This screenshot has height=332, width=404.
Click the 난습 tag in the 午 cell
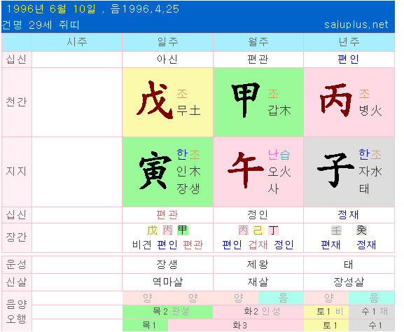tap(279, 155)
